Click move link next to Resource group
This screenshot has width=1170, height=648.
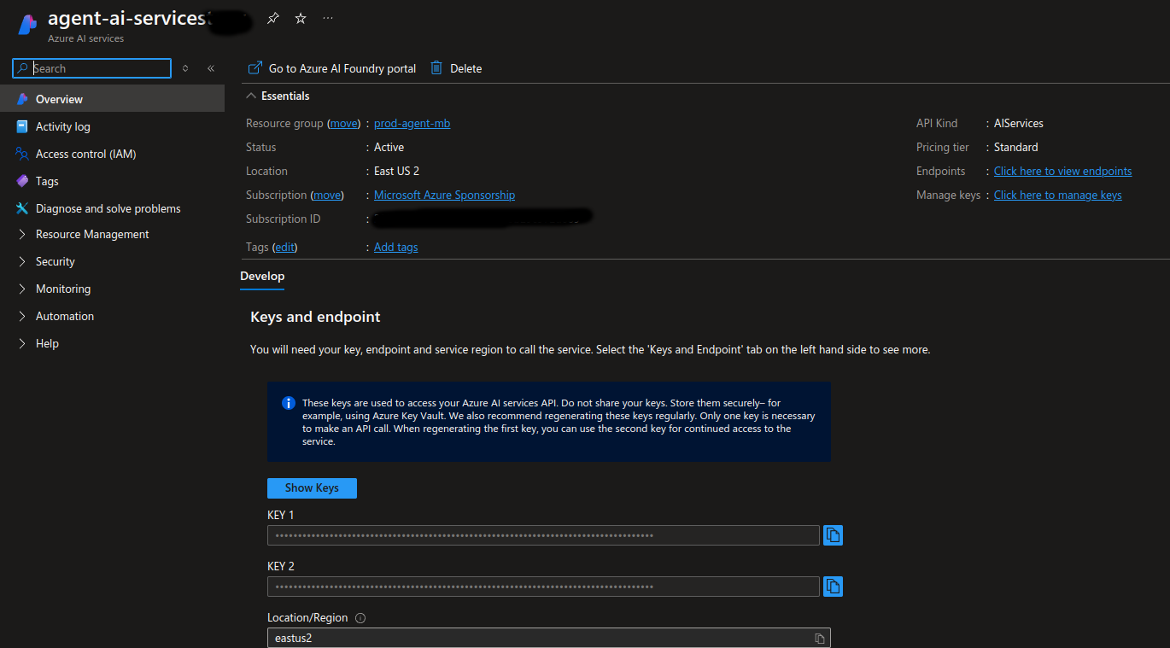pyautogui.click(x=344, y=123)
